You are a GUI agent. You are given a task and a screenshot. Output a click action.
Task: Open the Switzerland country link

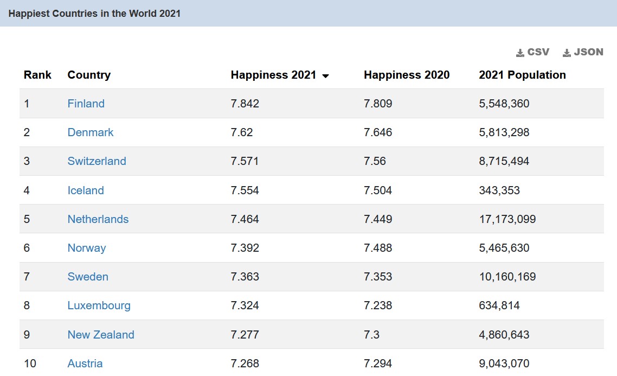point(97,161)
